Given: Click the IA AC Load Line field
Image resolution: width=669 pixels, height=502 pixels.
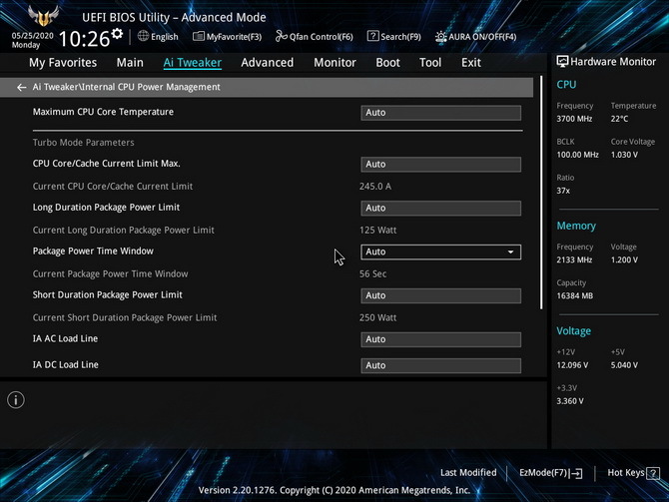Looking at the screenshot, I should (x=440, y=339).
